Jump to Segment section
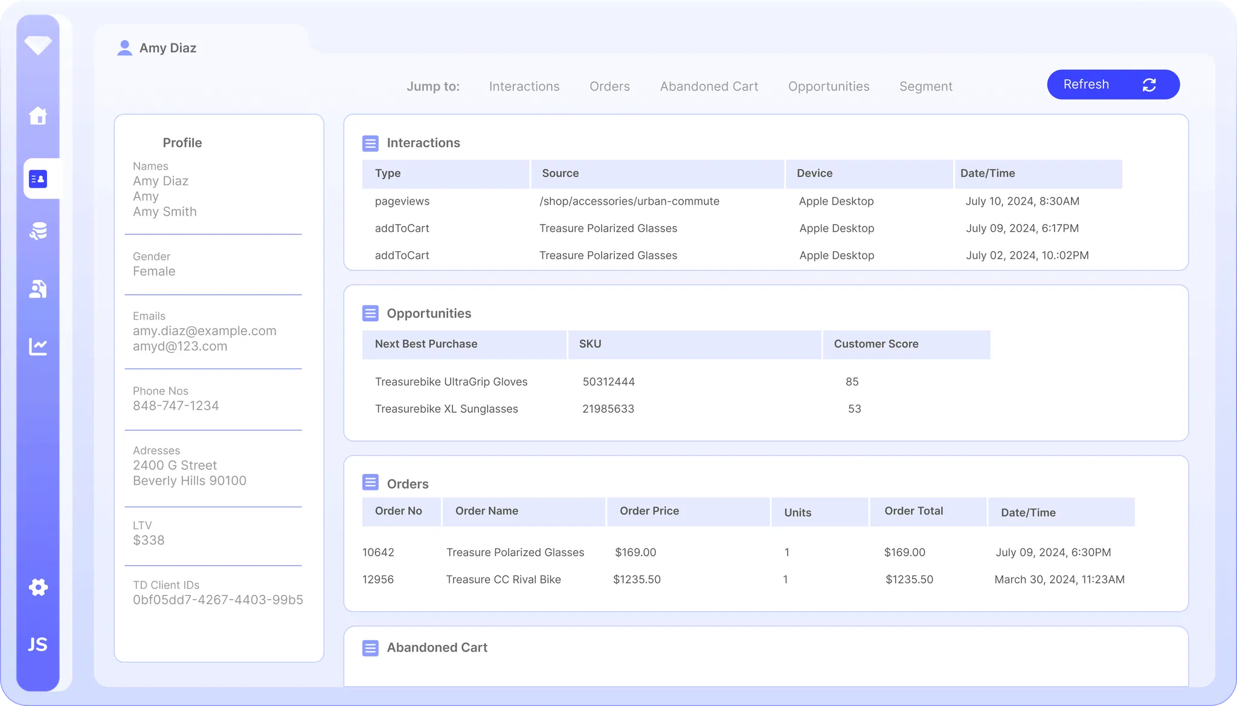 [x=925, y=86]
